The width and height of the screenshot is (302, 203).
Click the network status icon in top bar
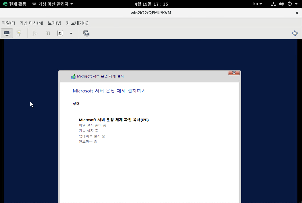pyautogui.click(x=273, y=4)
